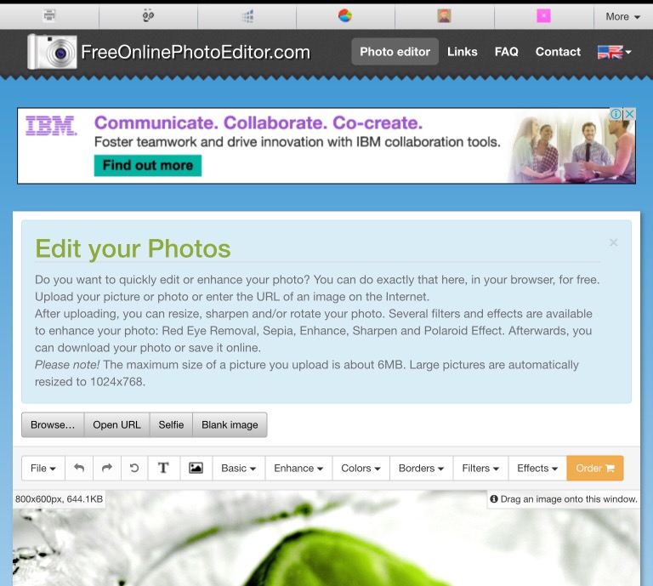Open the Filters dropdown
This screenshot has width=653, height=586.
pyautogui.click(x=480, y=468)
